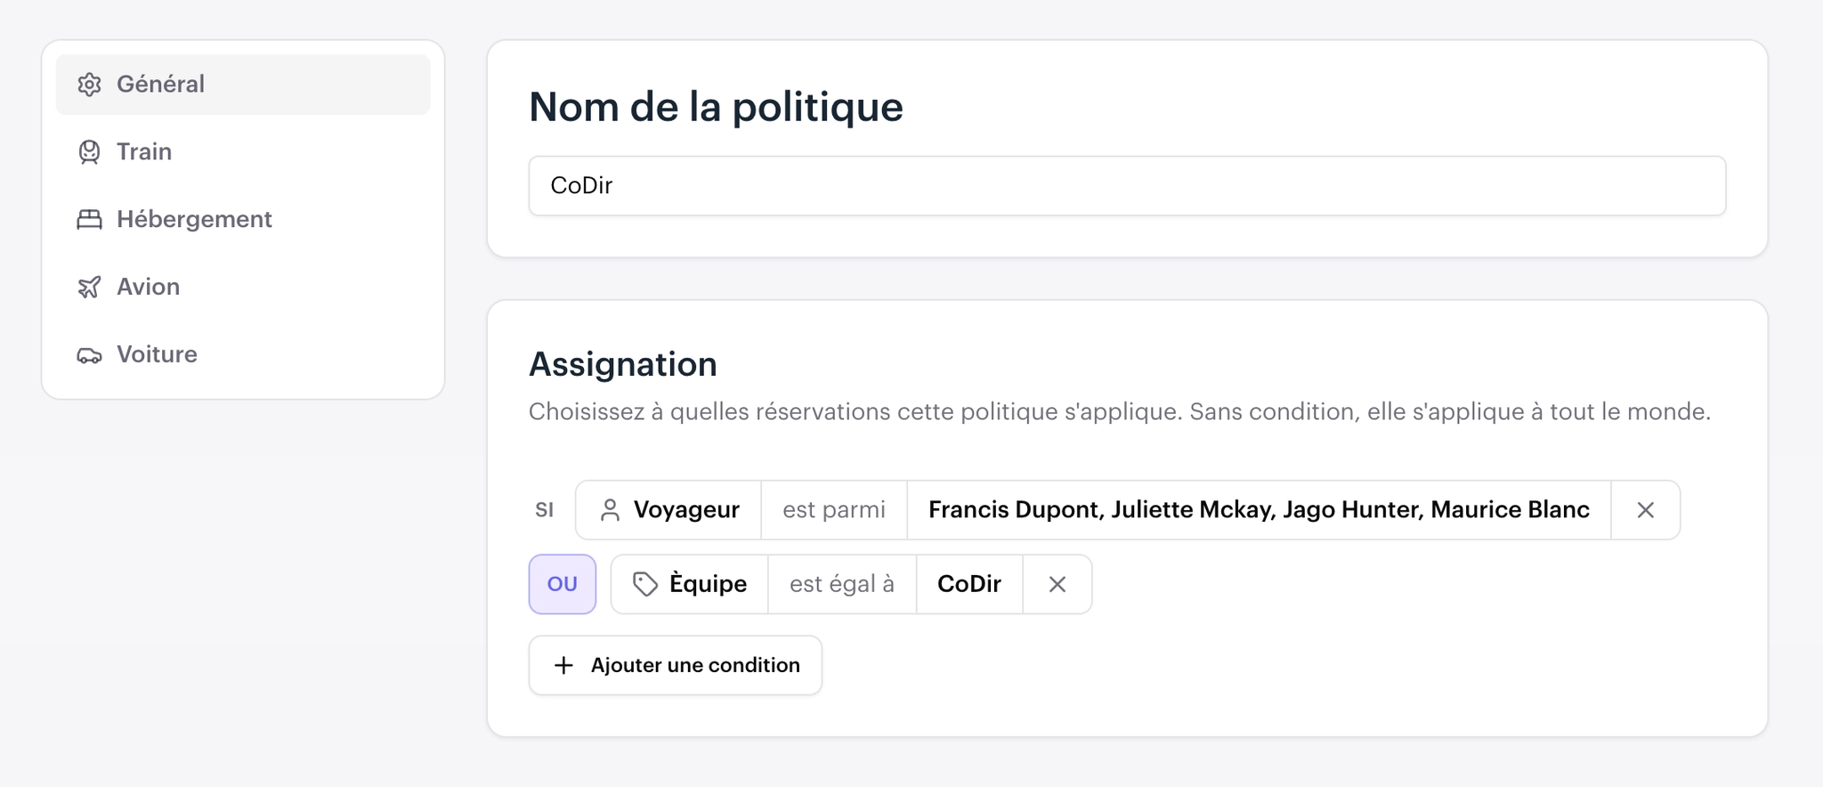Open the Voyageur condition field selector

tap(668, 510)
